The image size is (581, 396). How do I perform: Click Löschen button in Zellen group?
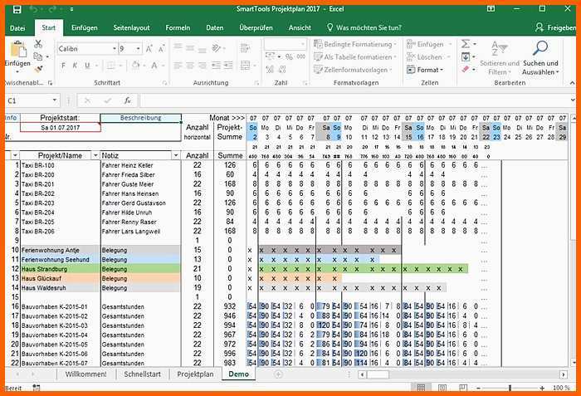coord(428,57)
